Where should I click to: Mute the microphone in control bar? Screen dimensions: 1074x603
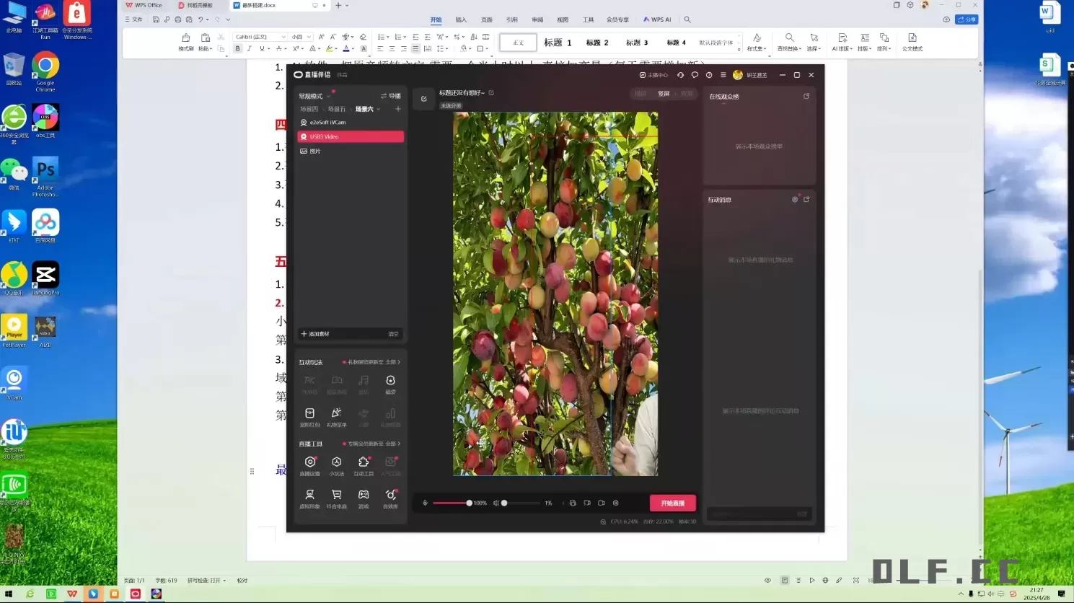pos(425,503)
